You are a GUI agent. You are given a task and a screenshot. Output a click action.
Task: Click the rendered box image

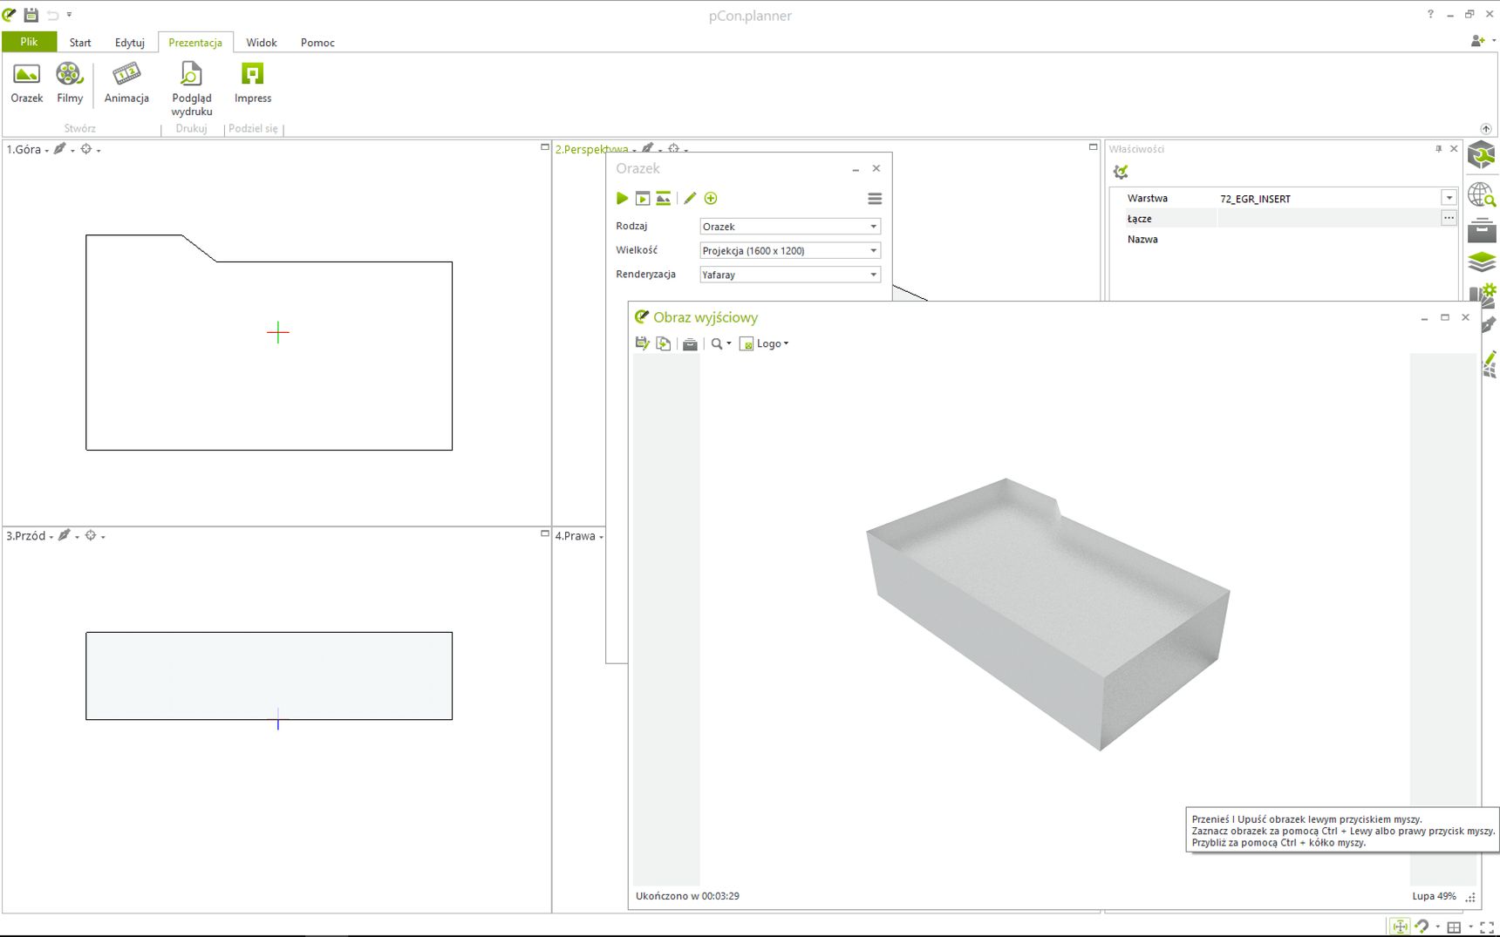(x=1048, y=614)
